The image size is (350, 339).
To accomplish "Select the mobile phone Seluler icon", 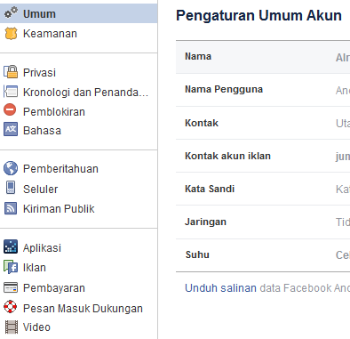I will (x=11, y=188).
